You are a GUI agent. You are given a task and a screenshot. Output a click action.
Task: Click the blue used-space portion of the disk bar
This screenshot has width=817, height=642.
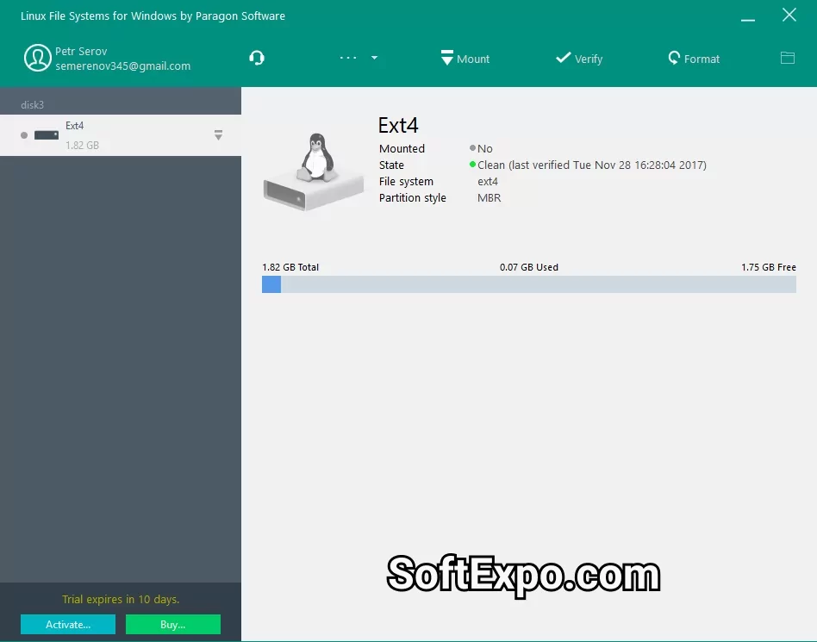(271, 284)
